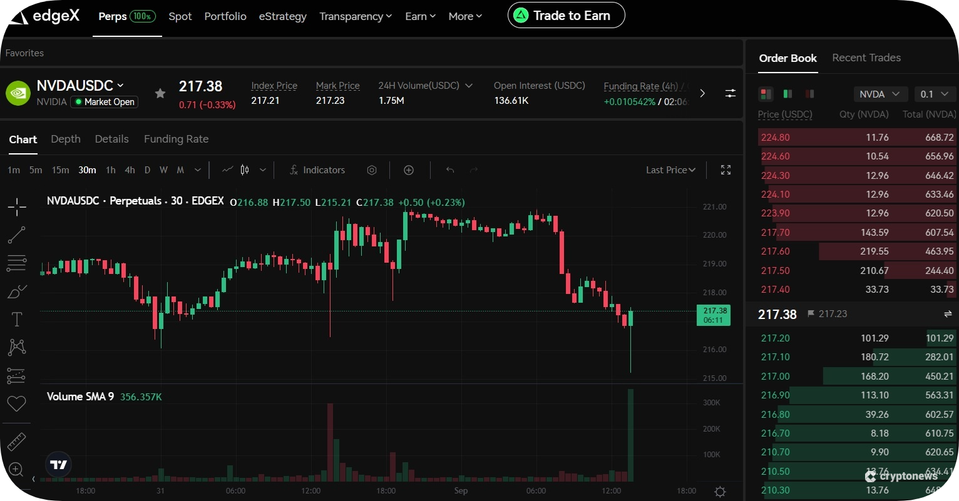Select the text annotation tool
Image resolution: width=959 pixels, height=501 pixels.
(17, 320)
